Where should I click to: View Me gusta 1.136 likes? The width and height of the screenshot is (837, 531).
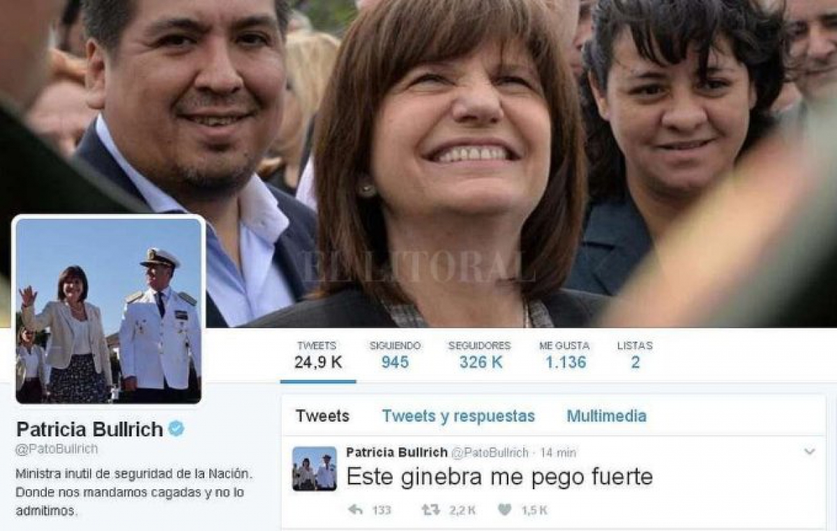coord(564,355)
